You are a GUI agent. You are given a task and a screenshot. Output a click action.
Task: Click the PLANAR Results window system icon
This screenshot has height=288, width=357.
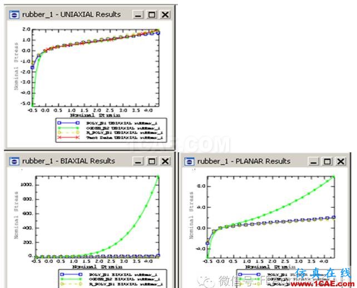coord(189,162)
